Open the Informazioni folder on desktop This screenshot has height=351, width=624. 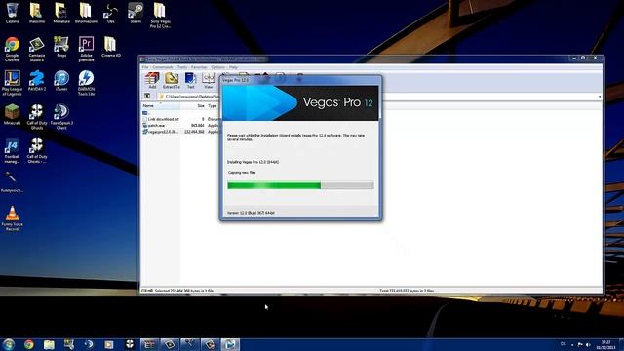point(86,13)
